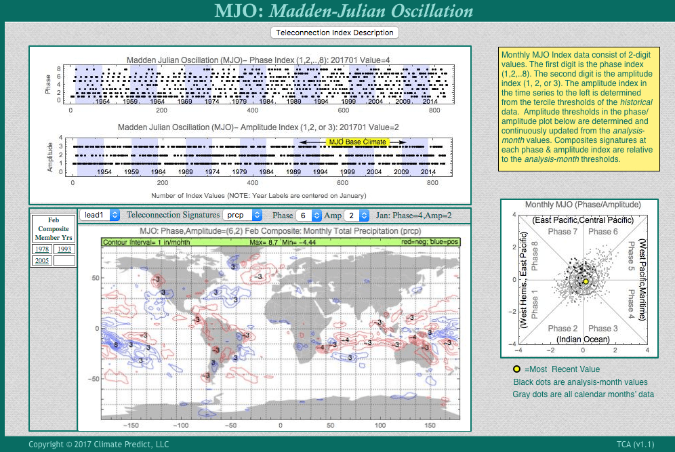Click the Phase 3 sector in phase plot

click(x=603, y=328)
